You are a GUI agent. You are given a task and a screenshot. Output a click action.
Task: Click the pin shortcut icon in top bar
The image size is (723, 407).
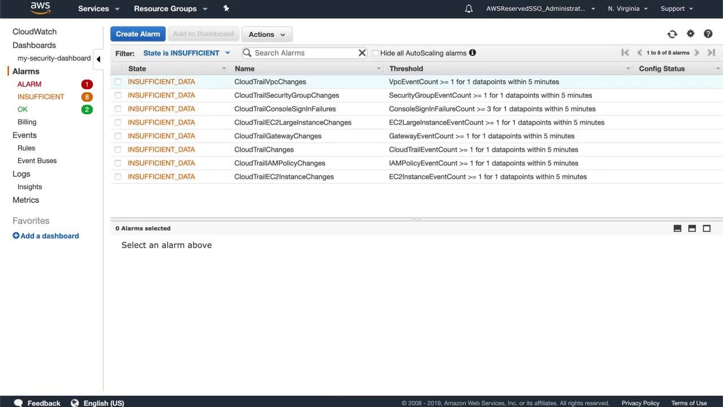pos(226,8)
